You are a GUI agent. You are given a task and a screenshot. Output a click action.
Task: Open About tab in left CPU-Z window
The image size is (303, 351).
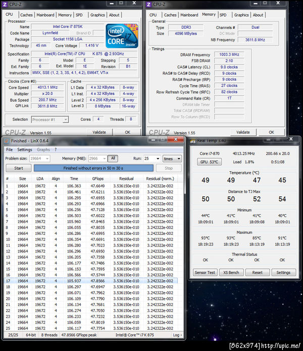[x=114, y=15]
